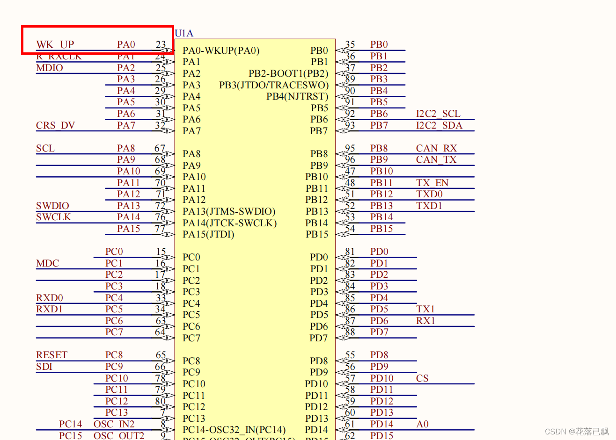
Task: Click the CAN_TX net label
Action: tap(436, 159)
